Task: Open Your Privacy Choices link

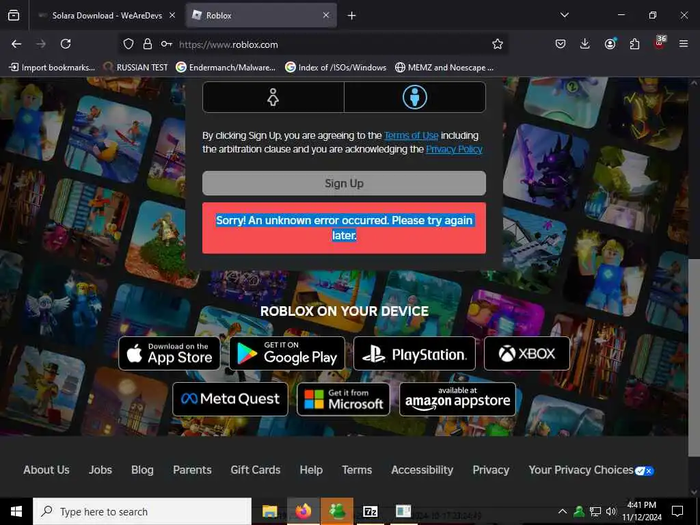Action: coord(591,470)
